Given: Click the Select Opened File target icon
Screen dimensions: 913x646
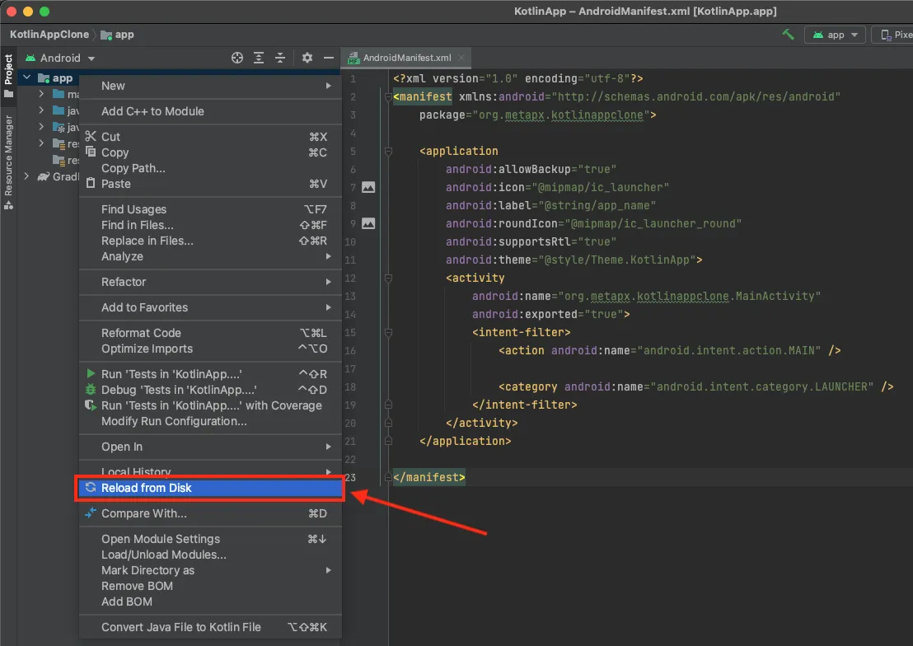Looking at the screenshot, I should tap(237, 58).
